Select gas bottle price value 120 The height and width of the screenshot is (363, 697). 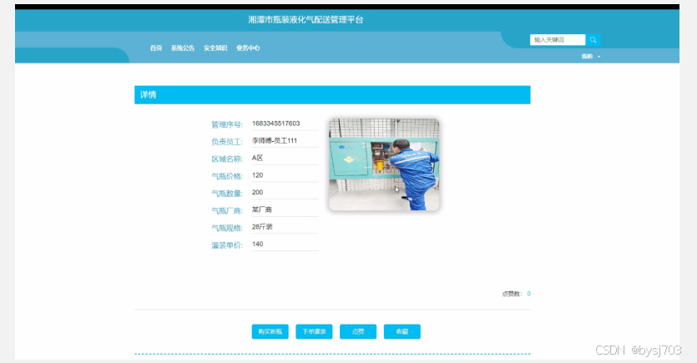[x=257, y=175]
